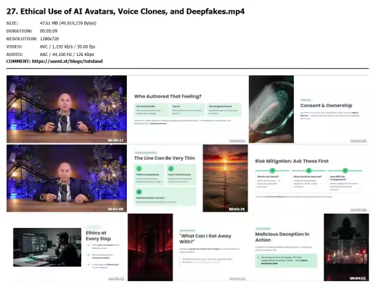This screenshot has height=288, width=375.
Task: Click the video title '27. Ethical Use of AI Avatars...'
Action: [125, 11]
